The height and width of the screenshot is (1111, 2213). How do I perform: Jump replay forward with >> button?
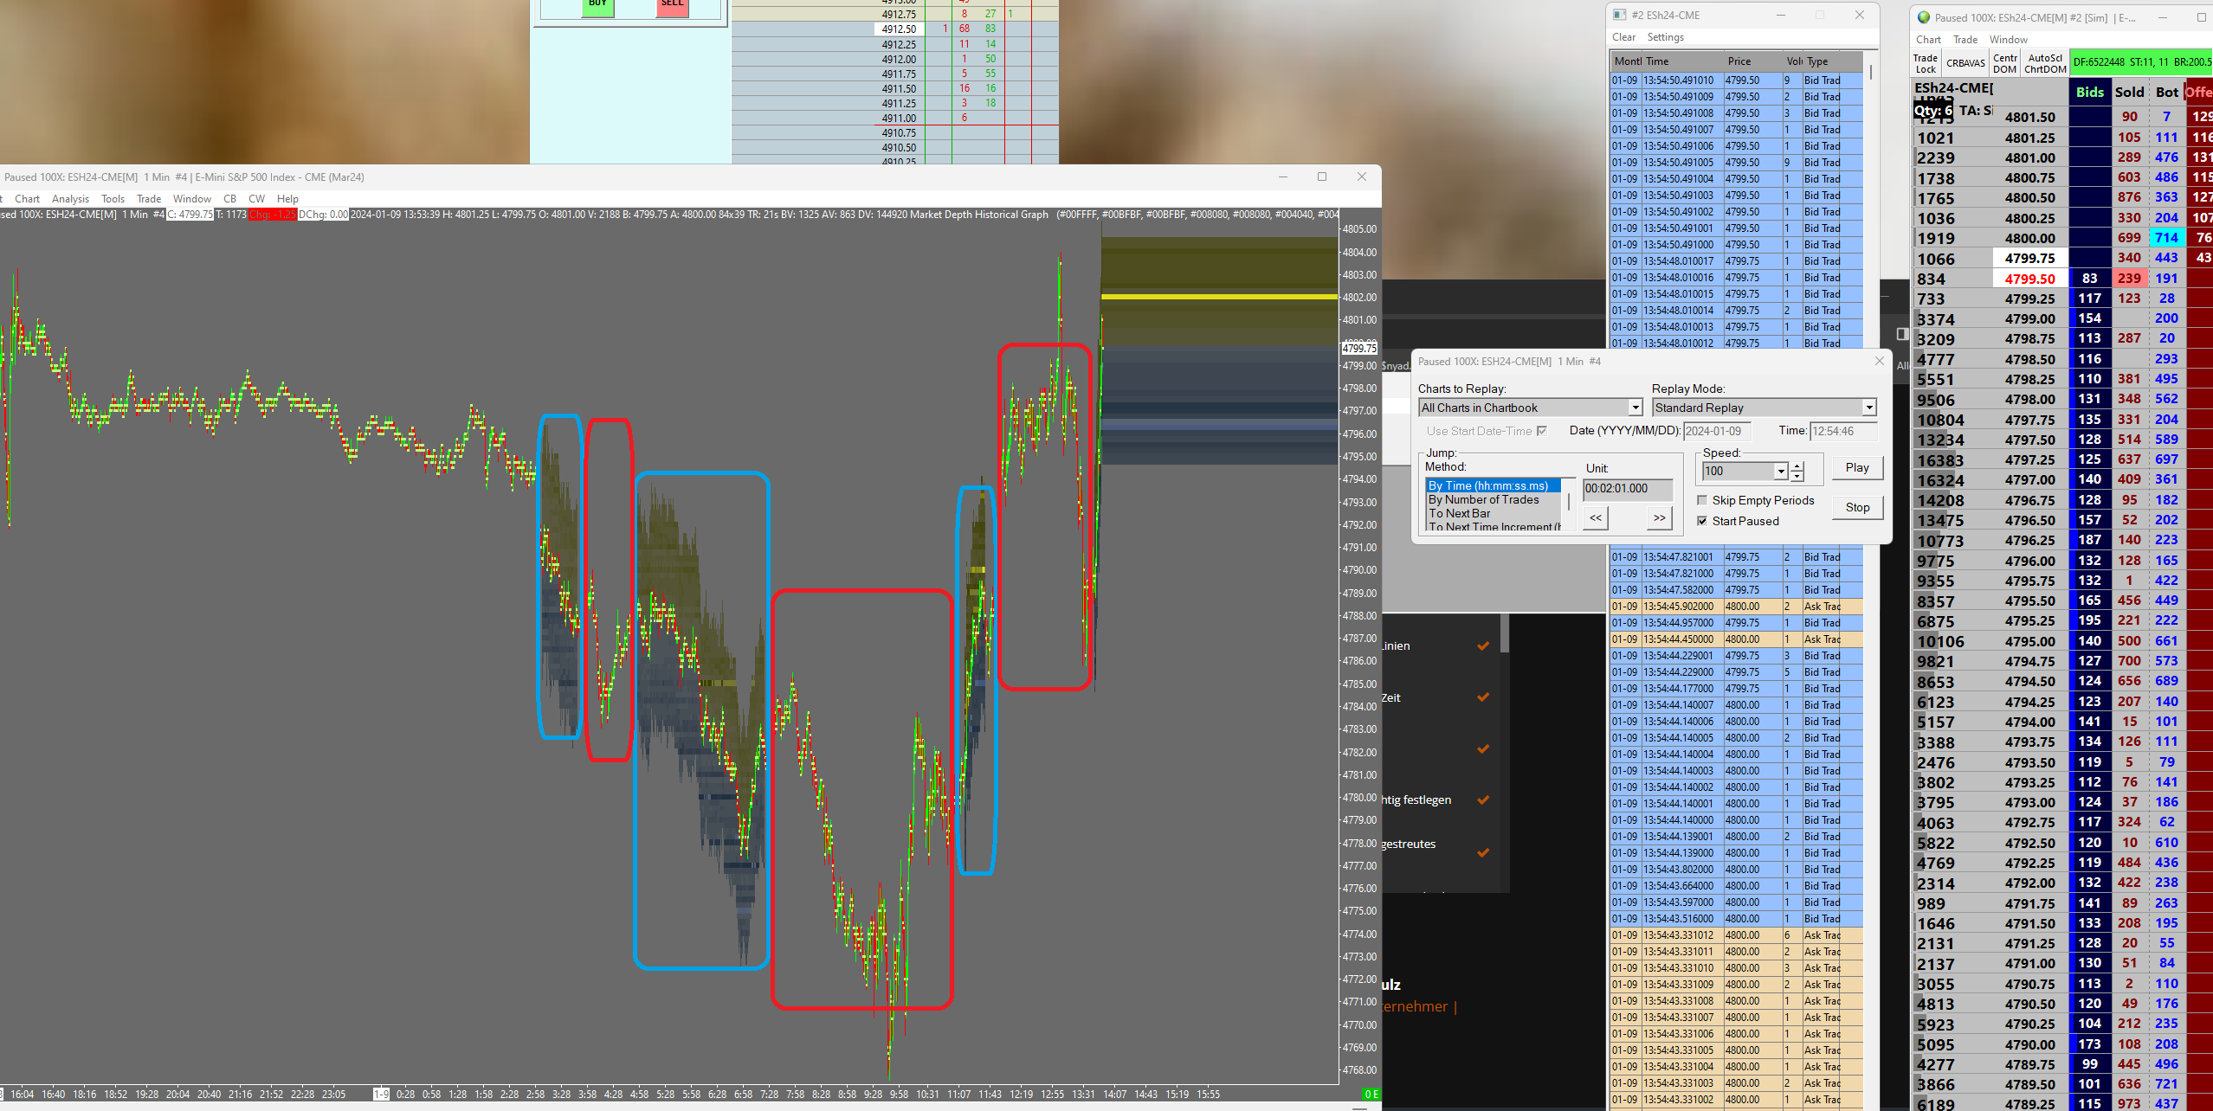[1659, 518]
